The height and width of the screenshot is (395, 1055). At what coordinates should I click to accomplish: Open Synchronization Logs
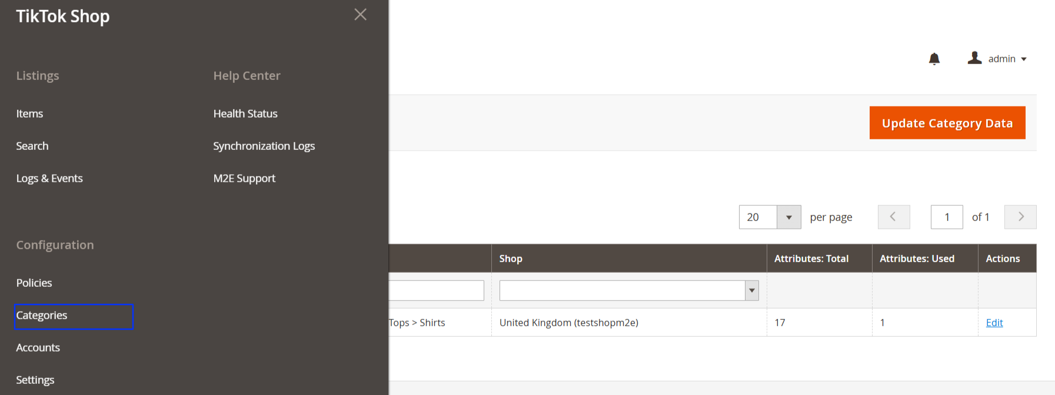(x=264, y=146)
